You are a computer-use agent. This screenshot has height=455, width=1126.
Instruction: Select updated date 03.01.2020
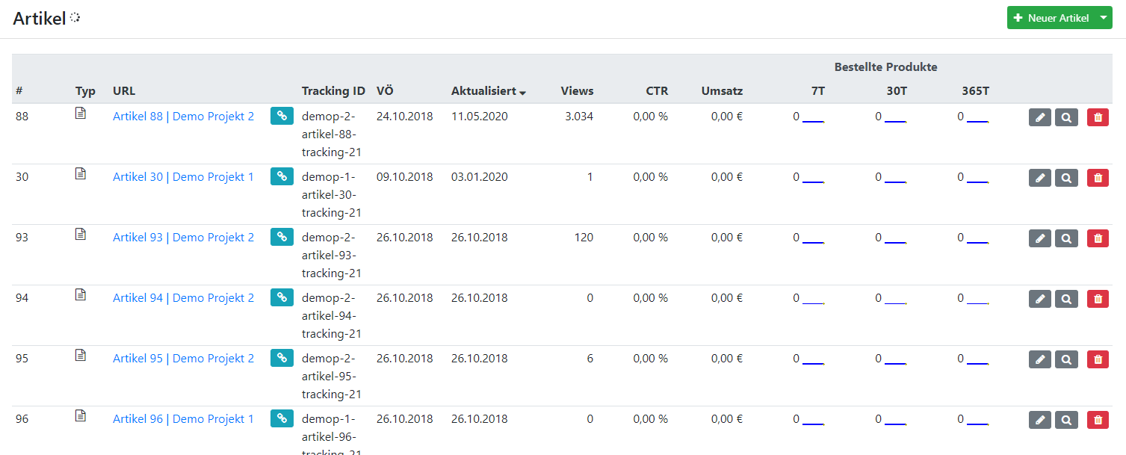(x=480, y=177)
